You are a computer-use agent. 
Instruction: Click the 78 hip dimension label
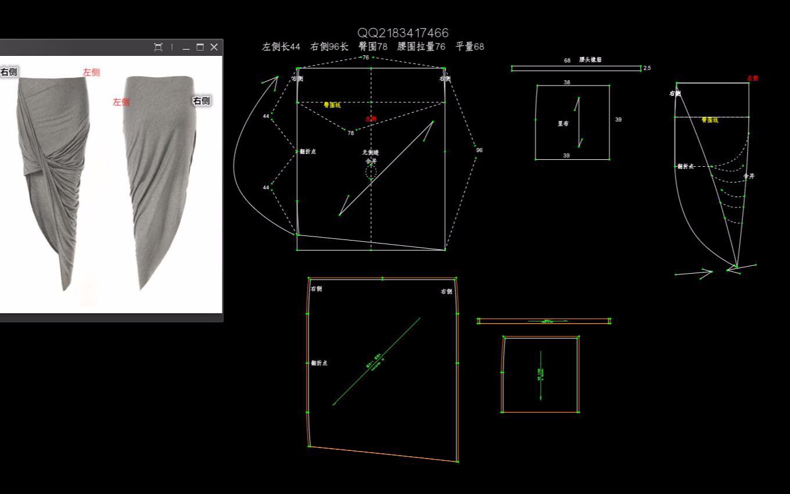pos(351,133)
